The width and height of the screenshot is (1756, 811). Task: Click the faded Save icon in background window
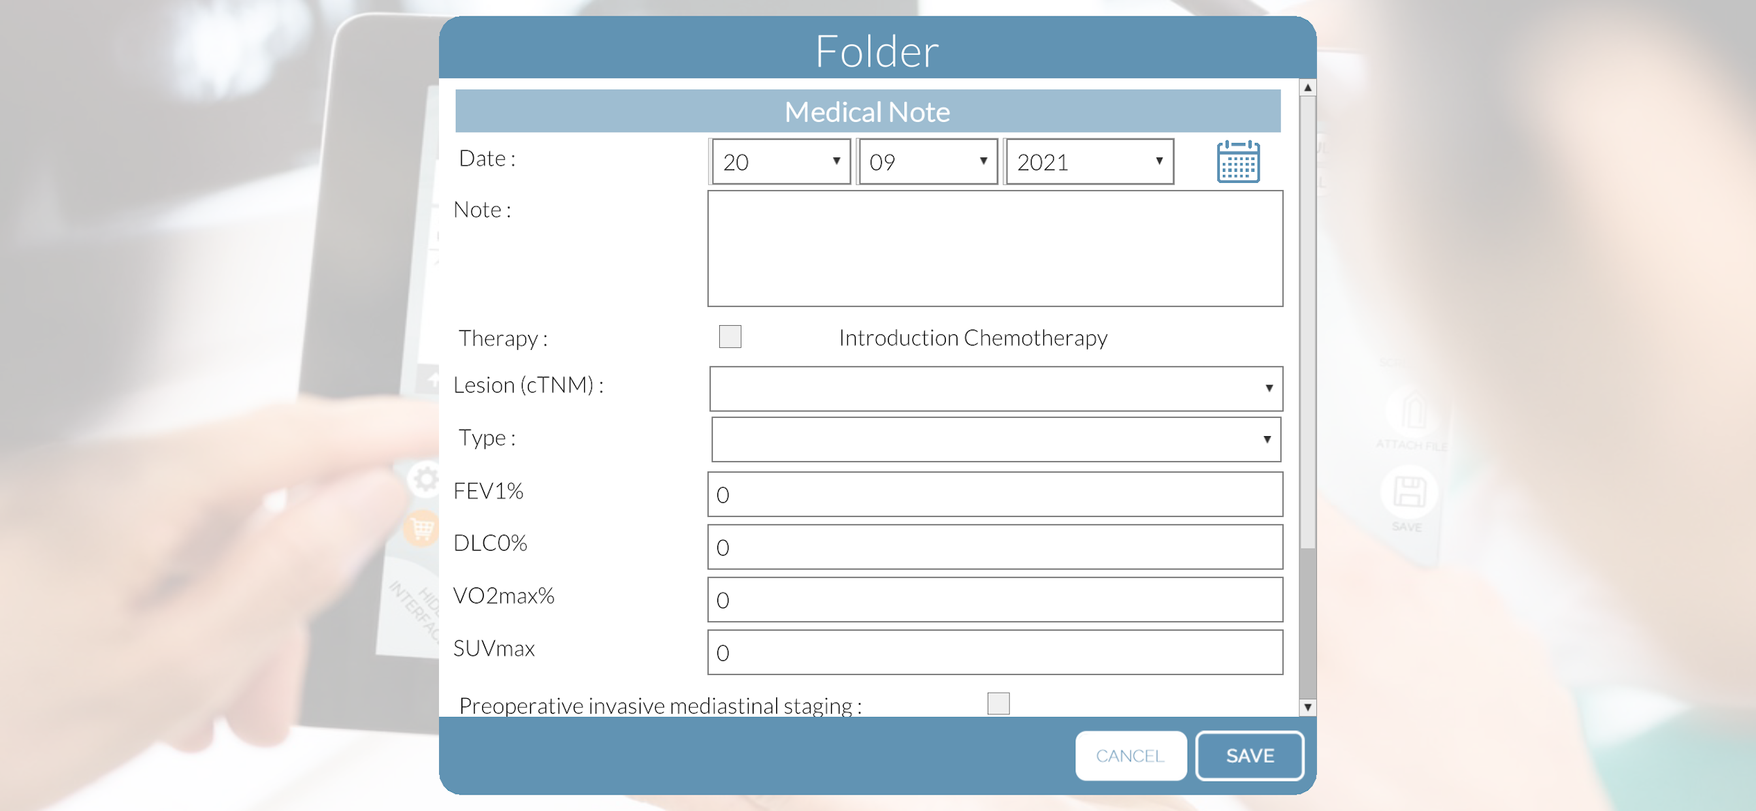coord(1408,492)
